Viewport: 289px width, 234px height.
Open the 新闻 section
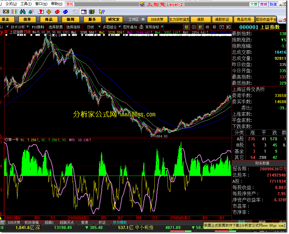click(x=70, y=19)
